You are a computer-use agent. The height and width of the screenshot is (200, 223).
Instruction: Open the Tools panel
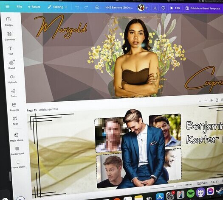point(14,93)
